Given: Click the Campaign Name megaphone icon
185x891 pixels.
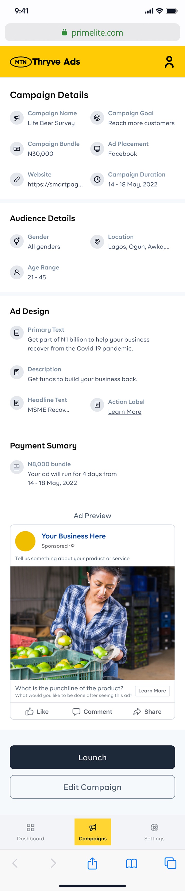Looking at the screenshot, I should pos(16,118).
